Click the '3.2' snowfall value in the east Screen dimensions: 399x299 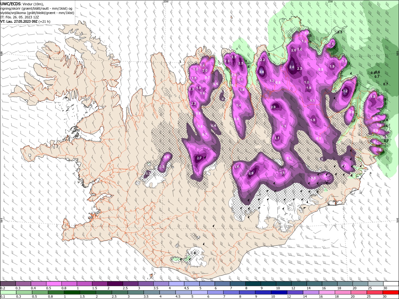345,91
